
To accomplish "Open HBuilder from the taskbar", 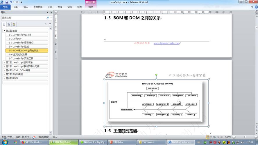I will [122, 142].
